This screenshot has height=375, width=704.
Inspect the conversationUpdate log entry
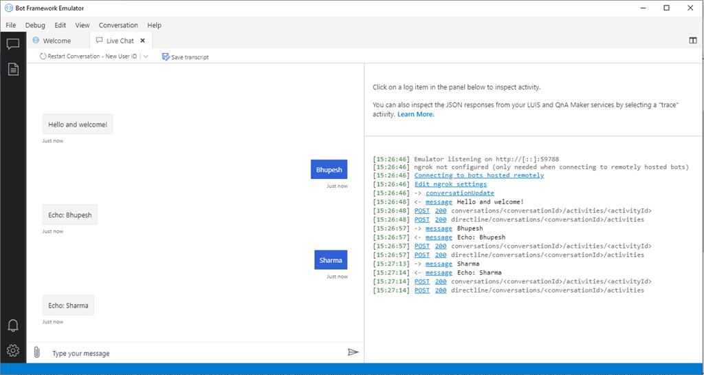460,193
